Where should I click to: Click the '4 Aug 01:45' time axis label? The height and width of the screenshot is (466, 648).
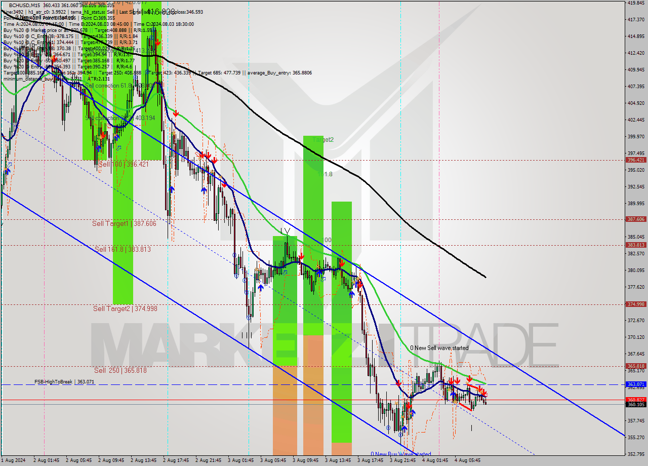click(x=434, y=460)
